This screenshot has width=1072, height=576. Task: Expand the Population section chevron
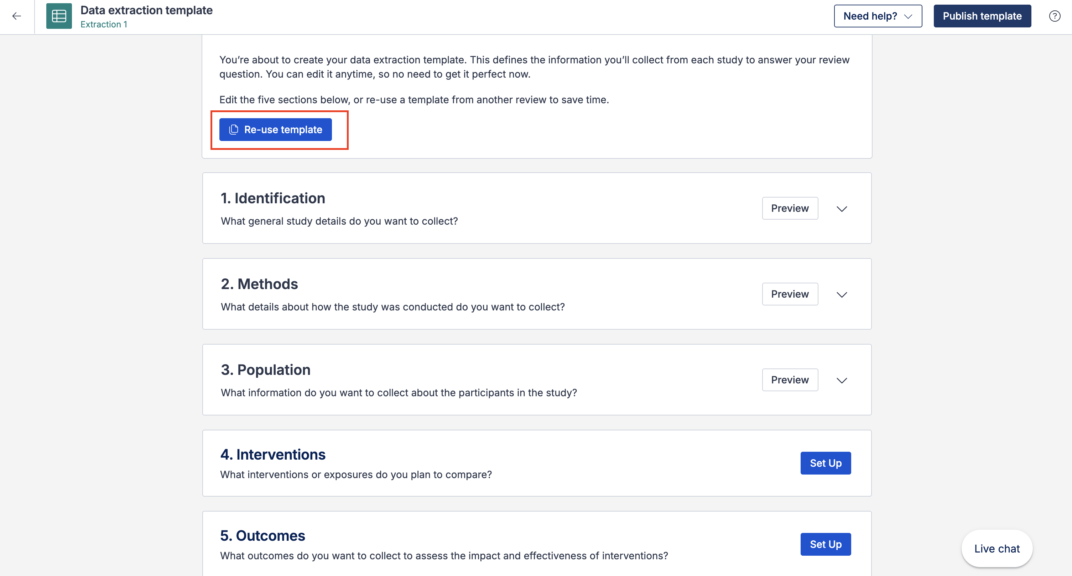[842, 381]
